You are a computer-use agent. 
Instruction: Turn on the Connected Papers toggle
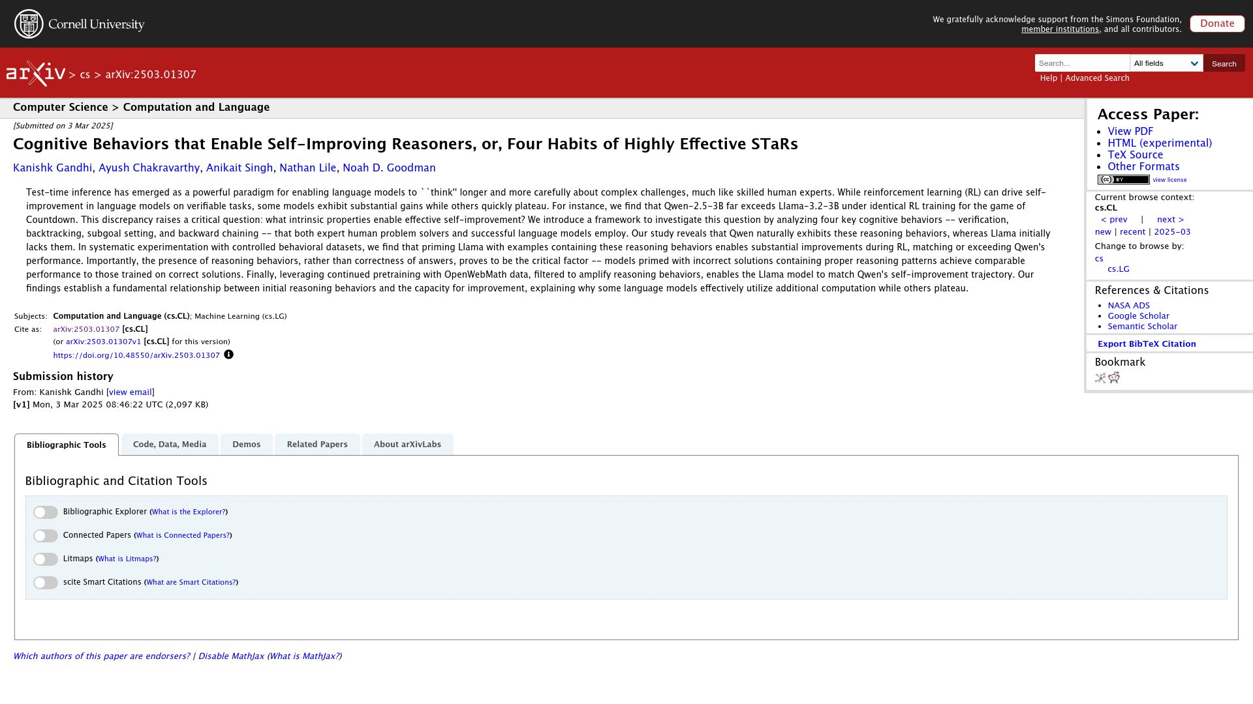coord(46,536)
